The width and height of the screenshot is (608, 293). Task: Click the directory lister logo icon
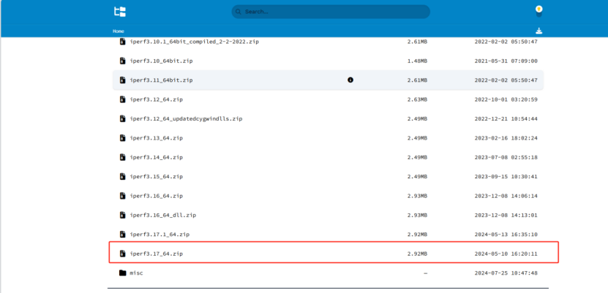point(120,12)
